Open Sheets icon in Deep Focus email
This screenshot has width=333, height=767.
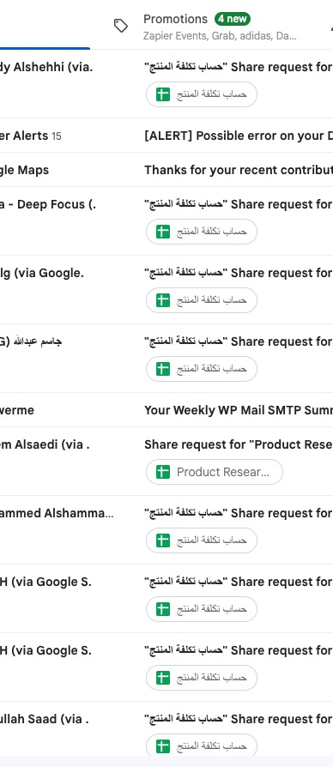pyautogui.click(x=163, y=232)
